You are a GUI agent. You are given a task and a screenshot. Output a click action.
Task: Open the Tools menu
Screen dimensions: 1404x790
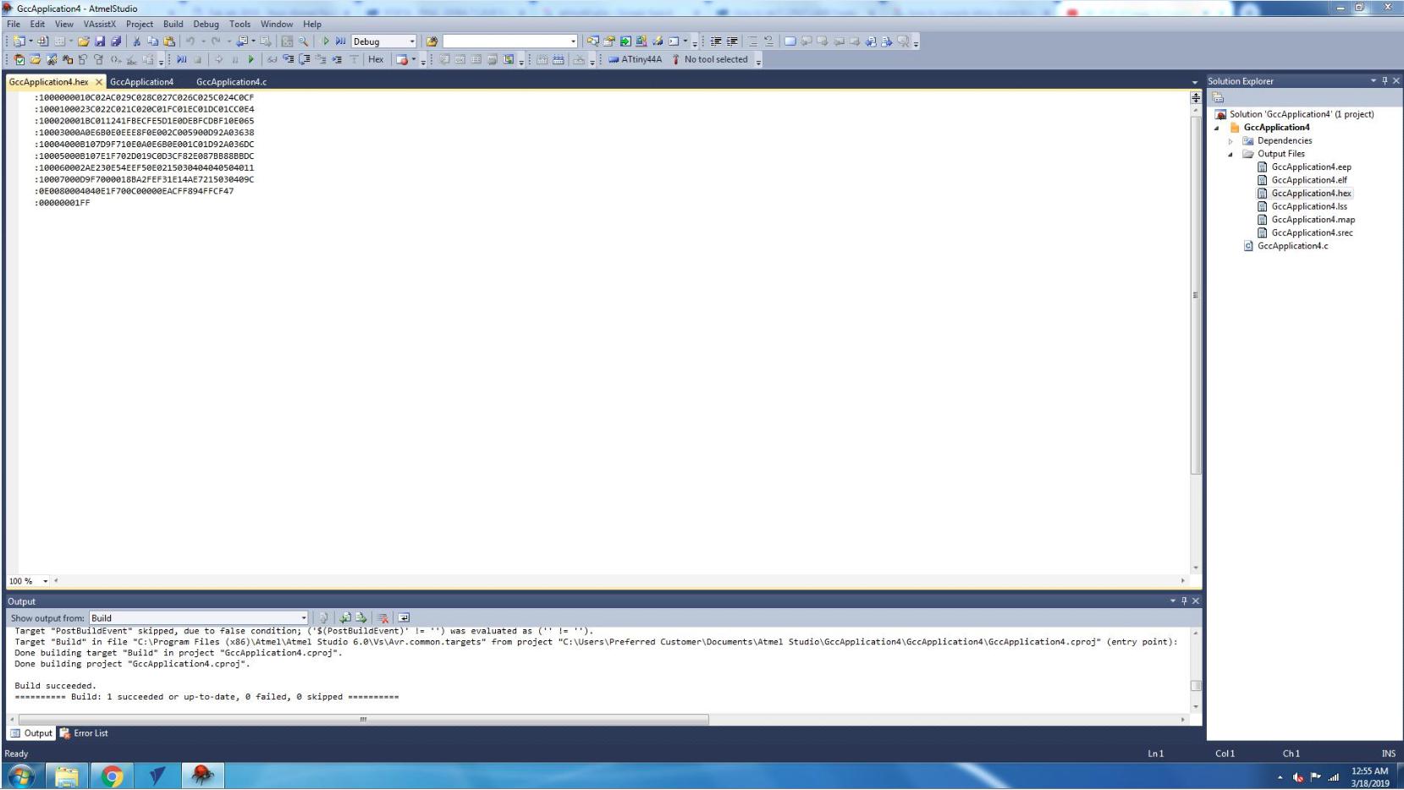(x=240, y=25)
